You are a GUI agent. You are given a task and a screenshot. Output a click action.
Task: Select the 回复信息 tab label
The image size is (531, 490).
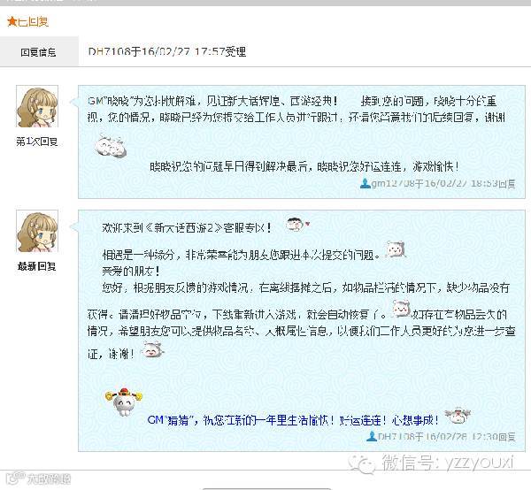[x=38, y=52]
